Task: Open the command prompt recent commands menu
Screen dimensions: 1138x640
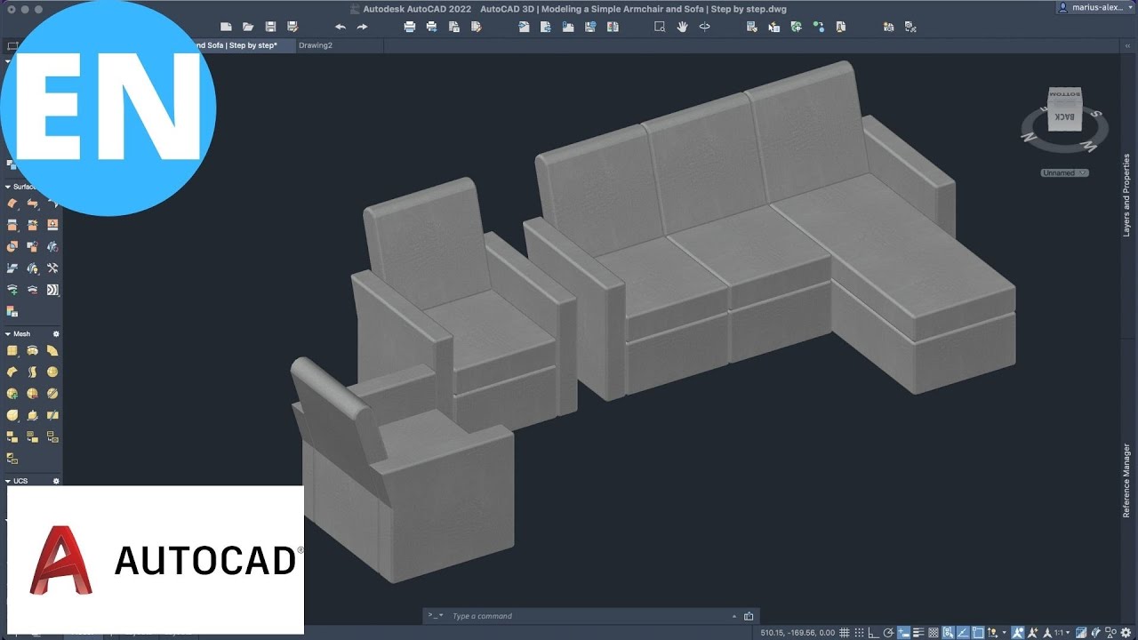Action: pyautogui.click(x=435, y=616)
